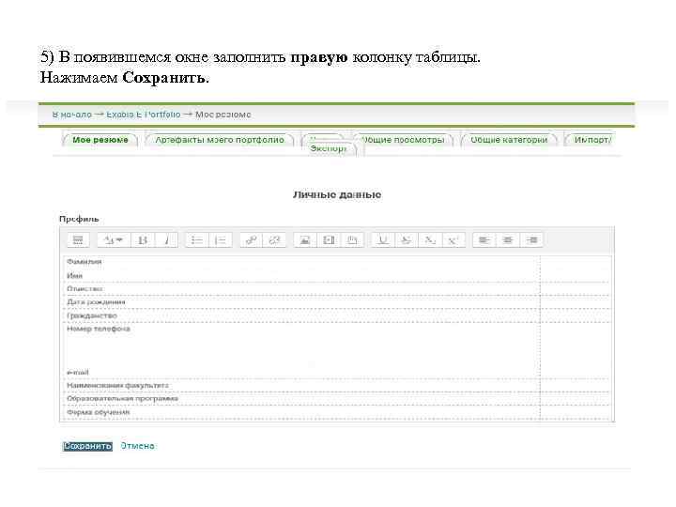Apply superscript formatting
Image resolution: width=676 pixels, height=507 pixels.
[453, 240]
